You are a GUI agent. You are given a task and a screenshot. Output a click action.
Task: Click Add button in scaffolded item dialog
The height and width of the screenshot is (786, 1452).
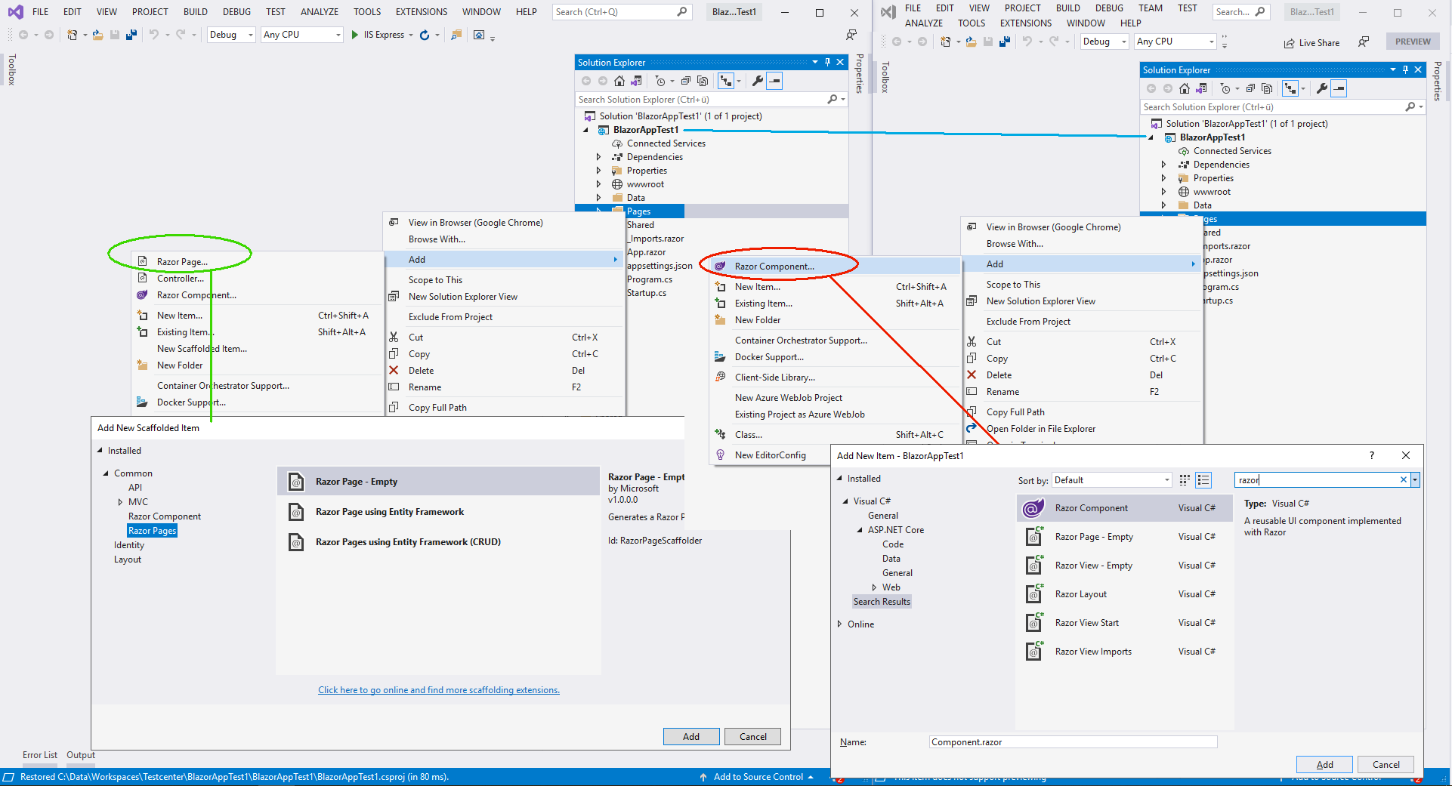pyautogui.click(x=691, y=736)
